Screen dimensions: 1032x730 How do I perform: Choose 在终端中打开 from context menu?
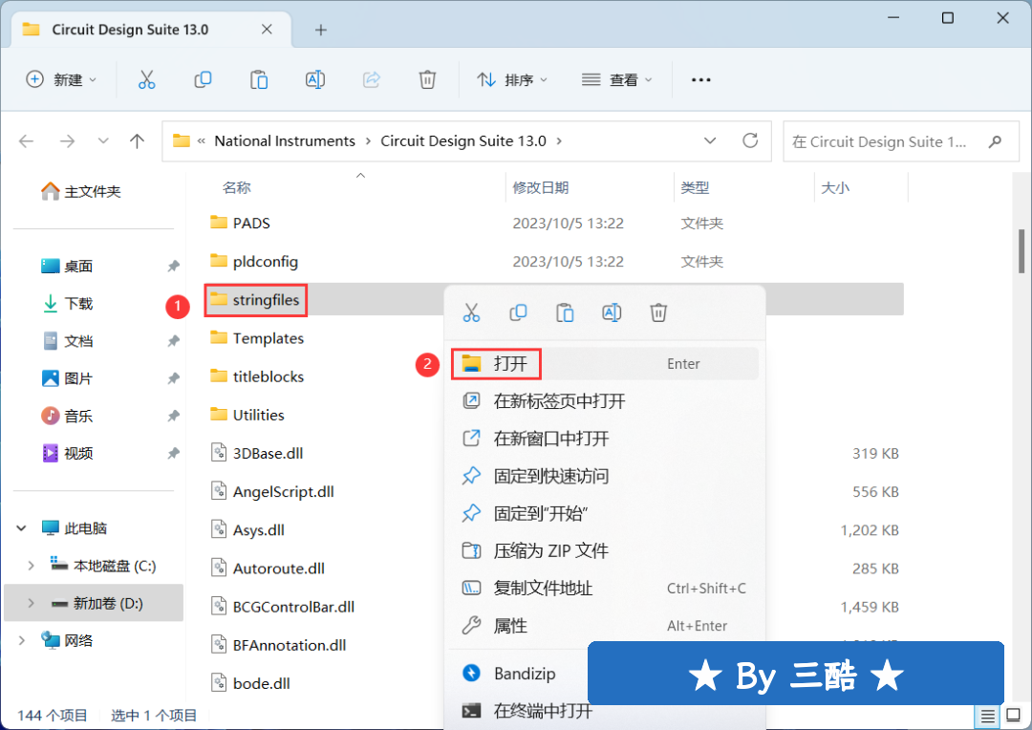527,711
